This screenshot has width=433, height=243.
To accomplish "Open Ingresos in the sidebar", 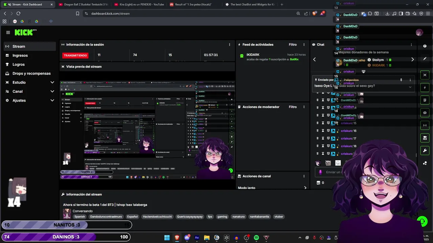I will [30, 55].
